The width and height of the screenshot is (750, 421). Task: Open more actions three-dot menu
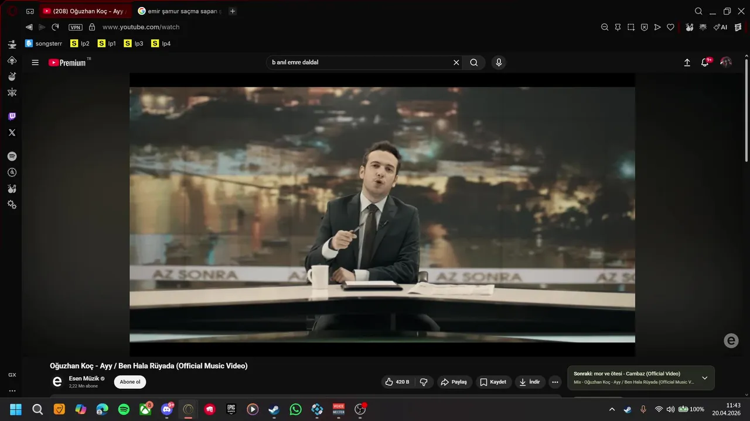(x=555, y=382)
